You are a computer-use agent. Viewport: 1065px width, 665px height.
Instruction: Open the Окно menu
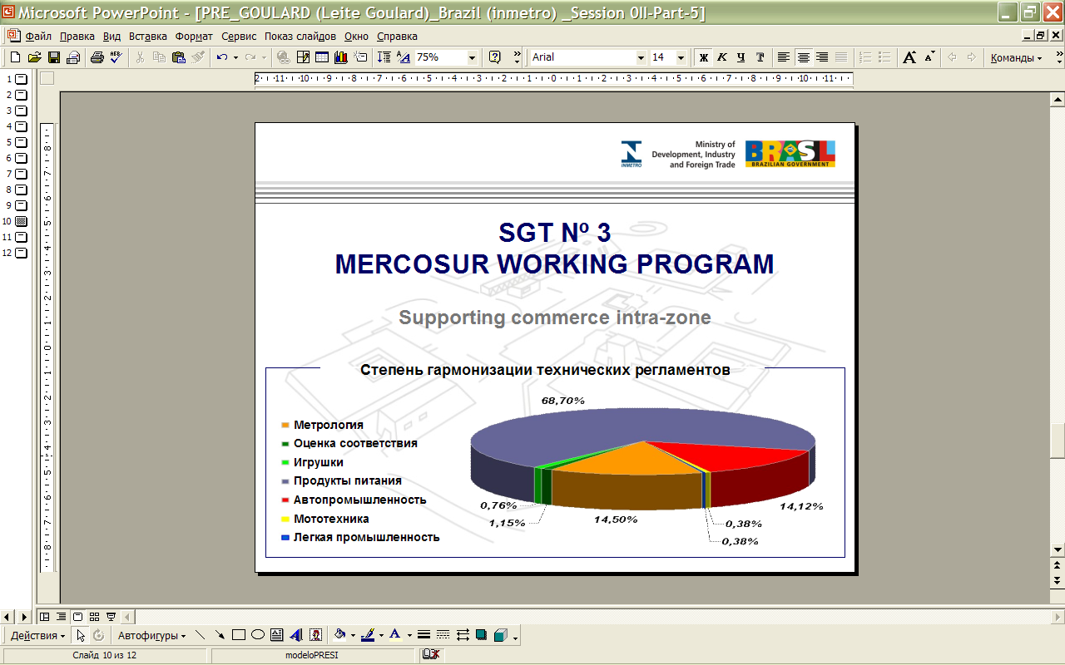(356, 37)
